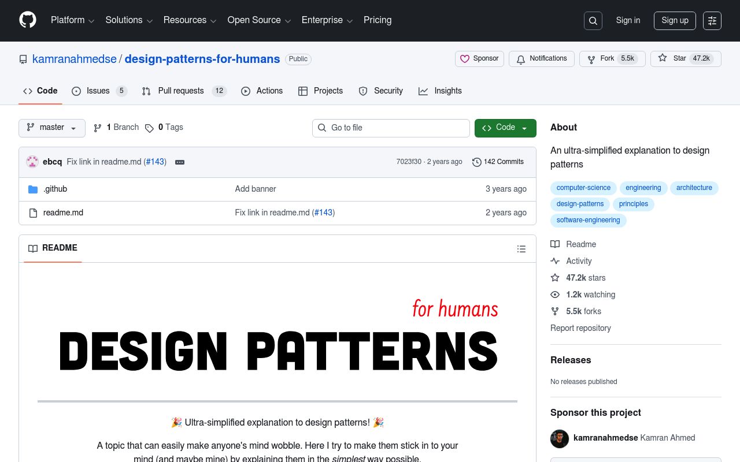Toggle Sponsor via the heart icon
Screen dimensions: 740x462
point(479,58)
